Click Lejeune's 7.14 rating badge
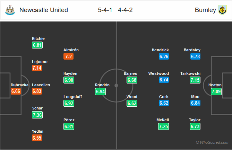This screenshot has height=150, width=232. click(x=37, y=68)
